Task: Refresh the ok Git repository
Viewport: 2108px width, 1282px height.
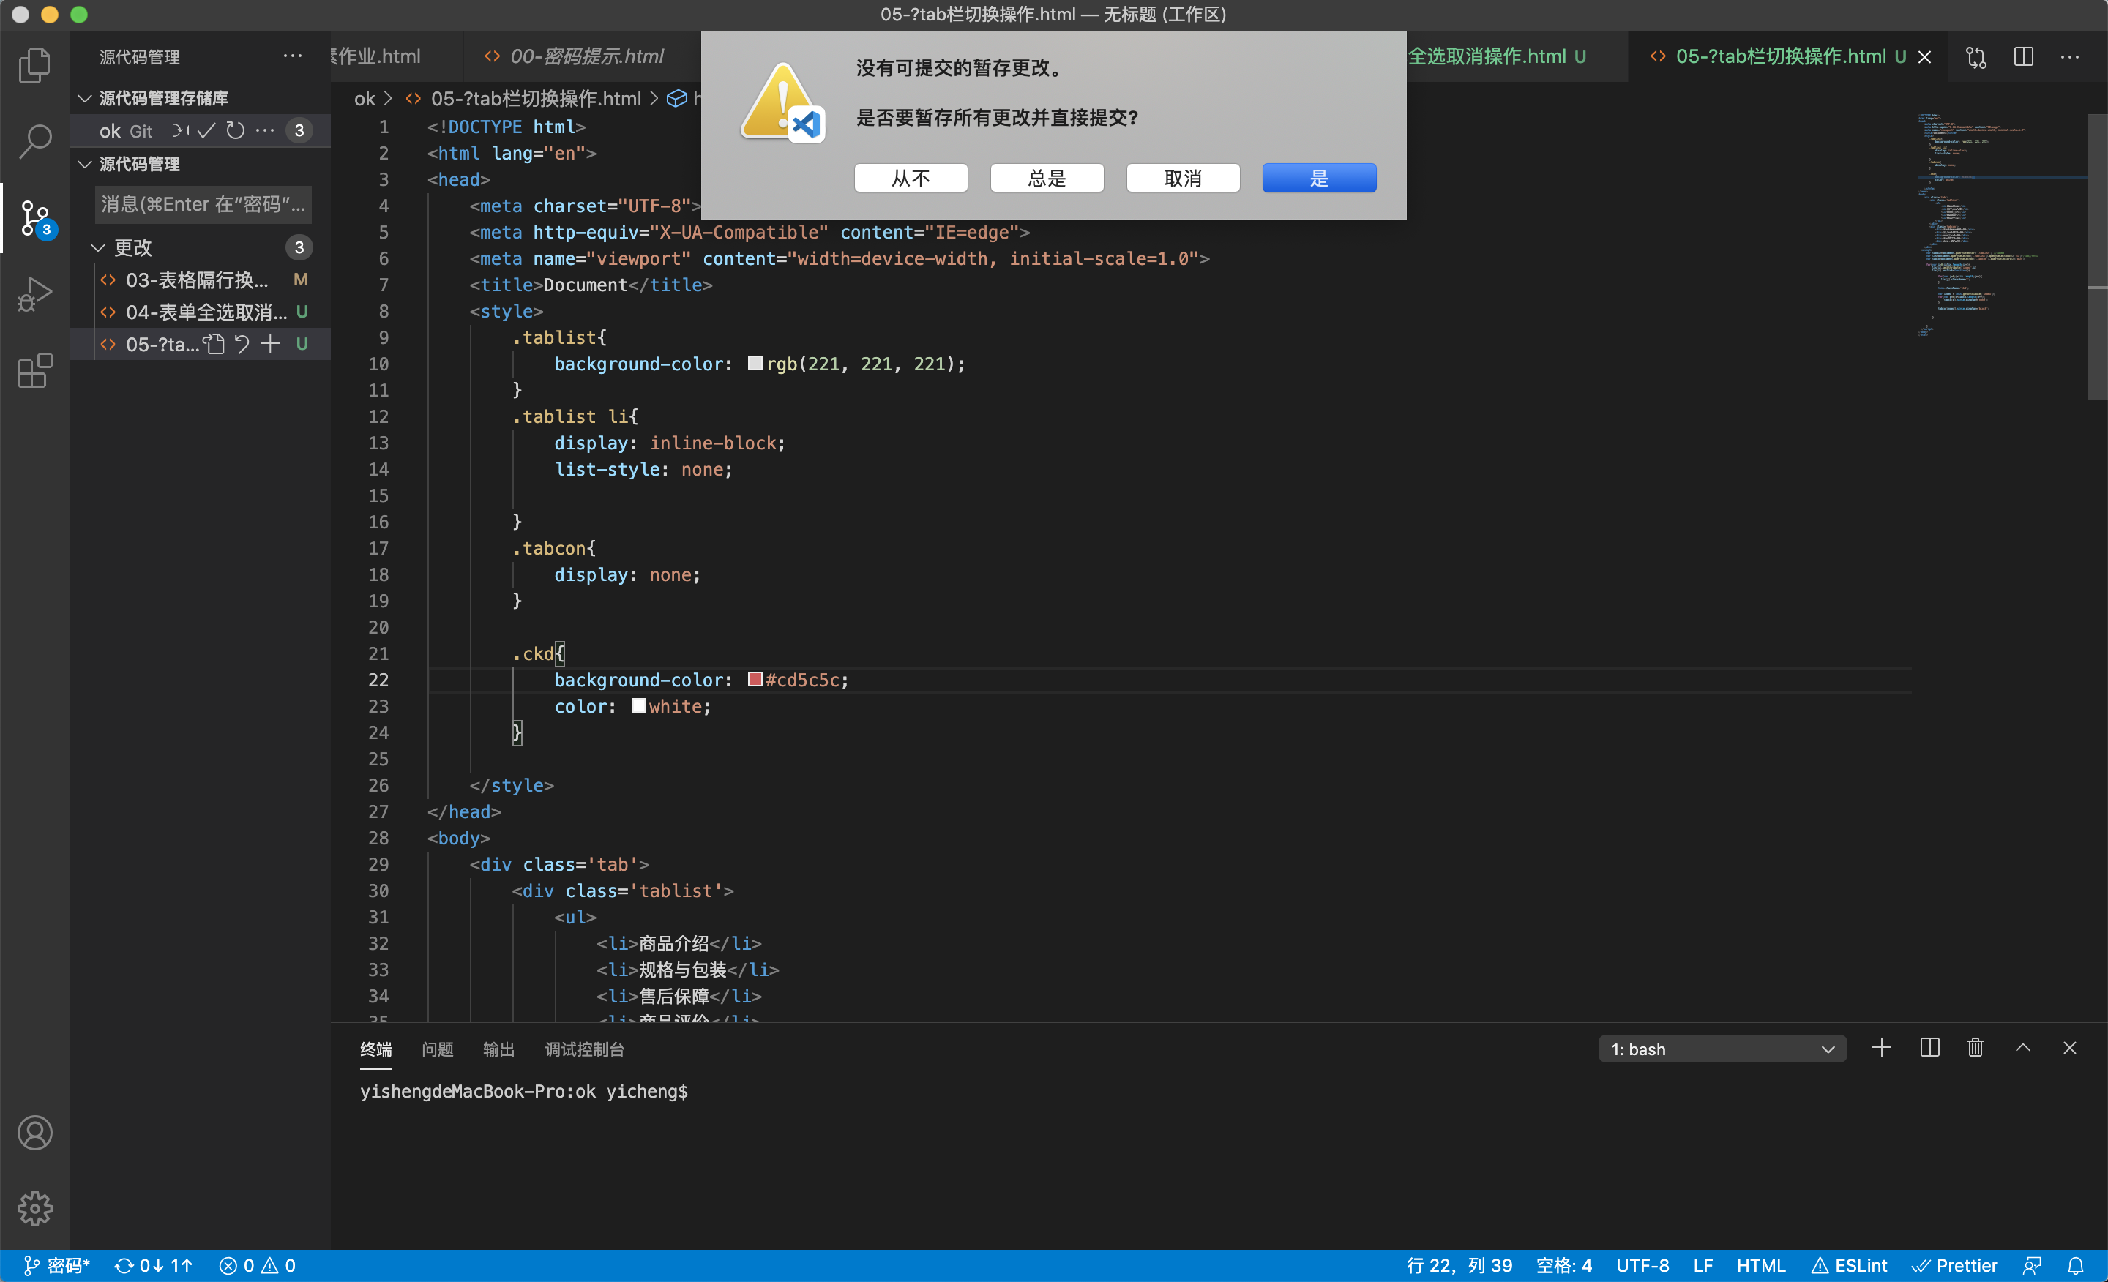Action: click(x=235, y=131)
